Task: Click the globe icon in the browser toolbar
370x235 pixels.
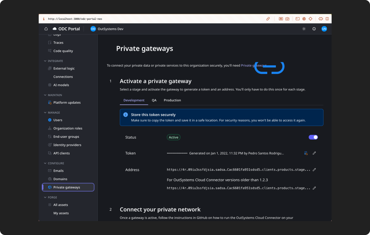Action: [304, 19]
